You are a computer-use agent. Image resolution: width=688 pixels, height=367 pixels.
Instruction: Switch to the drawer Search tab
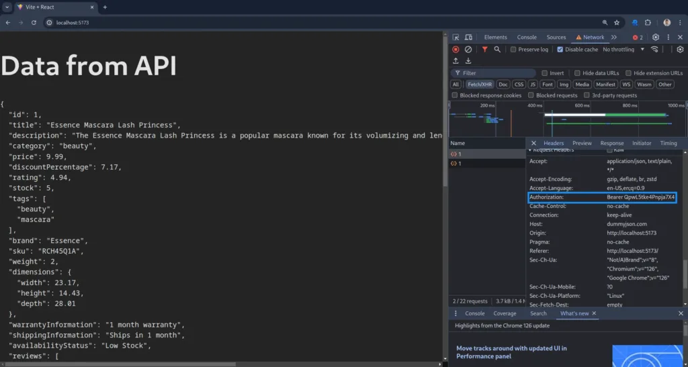[x=538, y=313]
